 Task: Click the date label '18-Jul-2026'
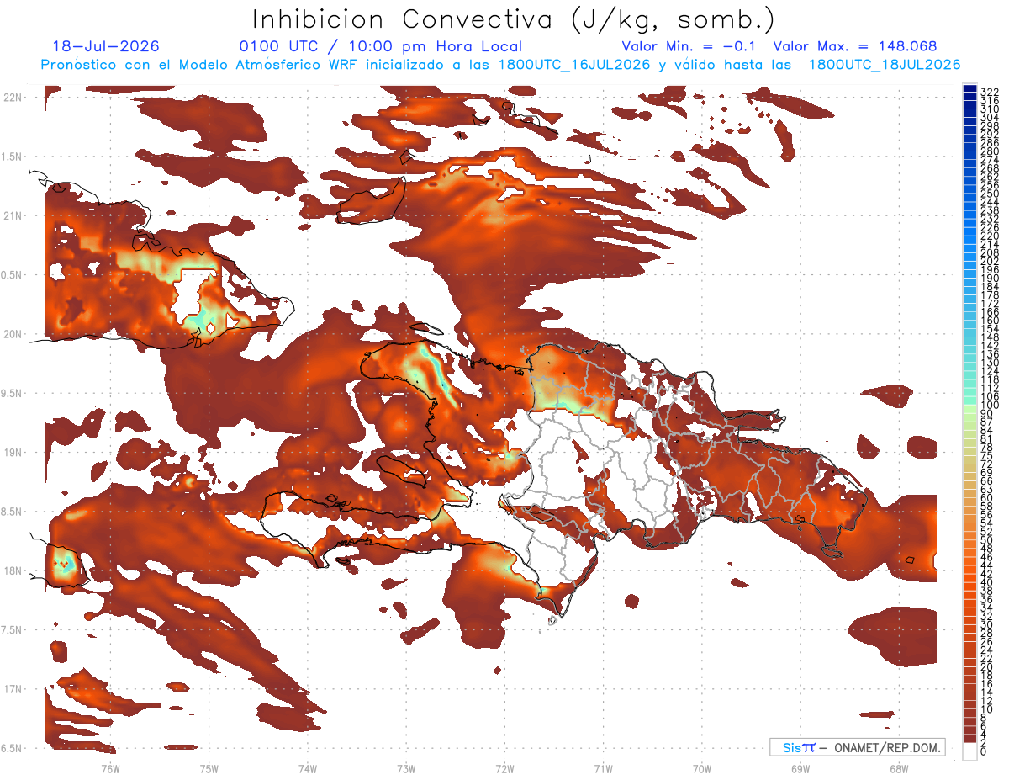[106, 46]
